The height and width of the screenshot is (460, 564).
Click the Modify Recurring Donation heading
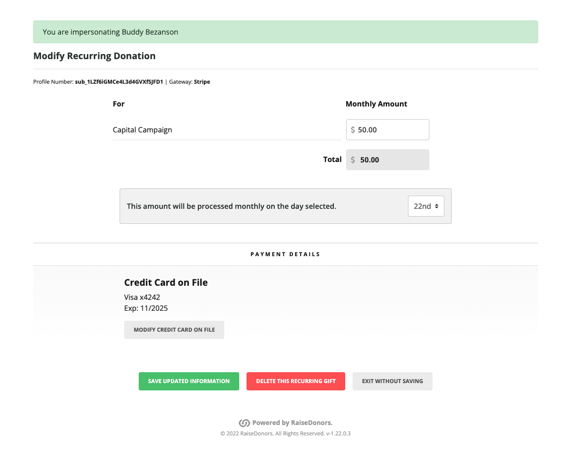[x=94, y=56]
